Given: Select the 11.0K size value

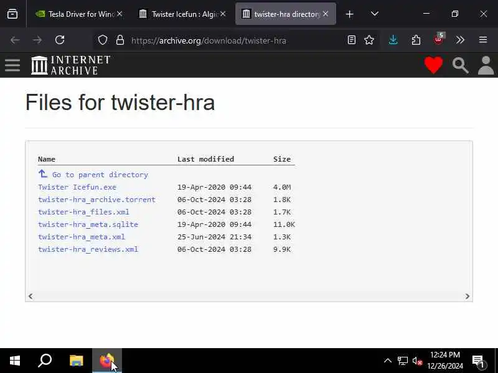Looking at the screenshot, I should [284, 224].
